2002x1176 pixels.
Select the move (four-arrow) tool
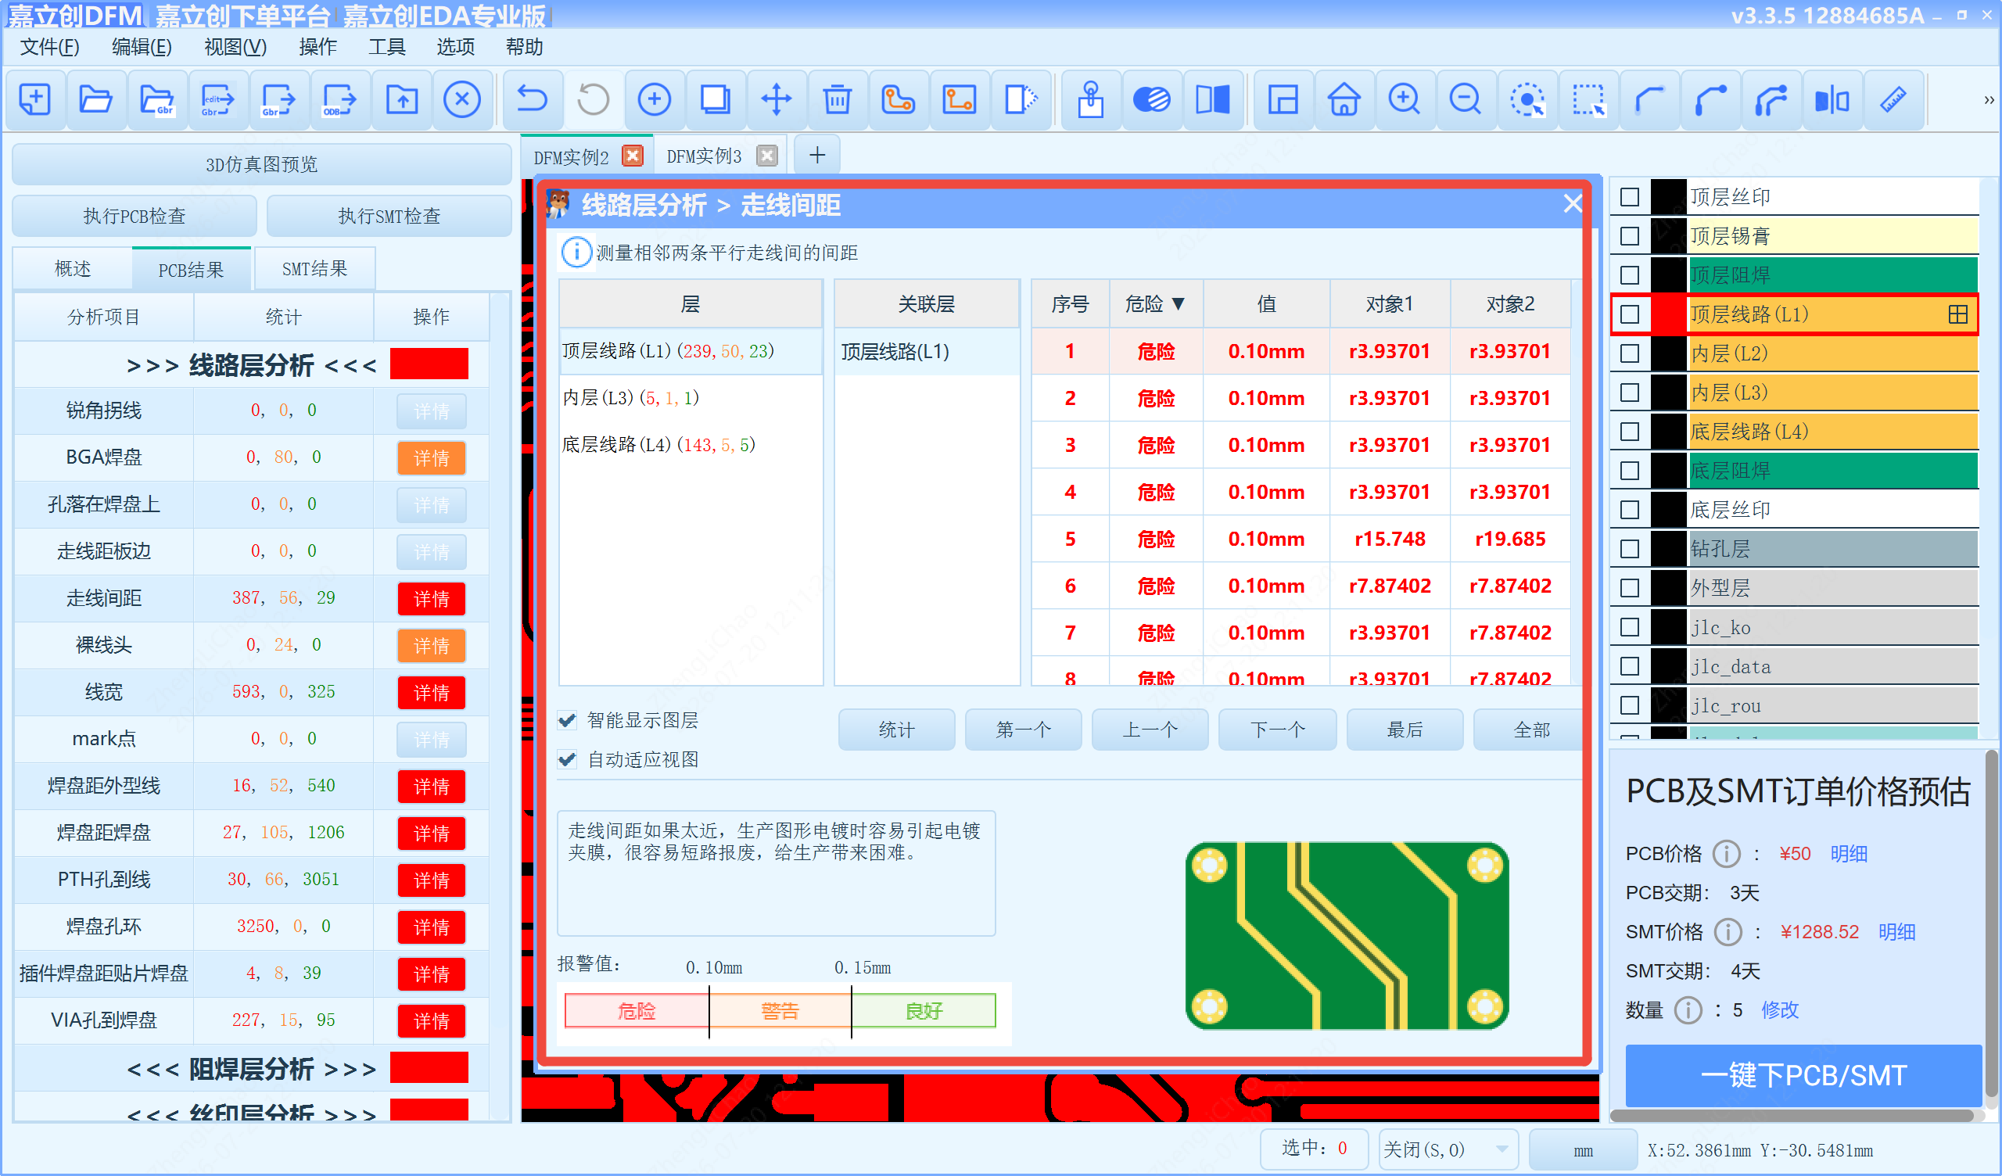click(777, 100)
